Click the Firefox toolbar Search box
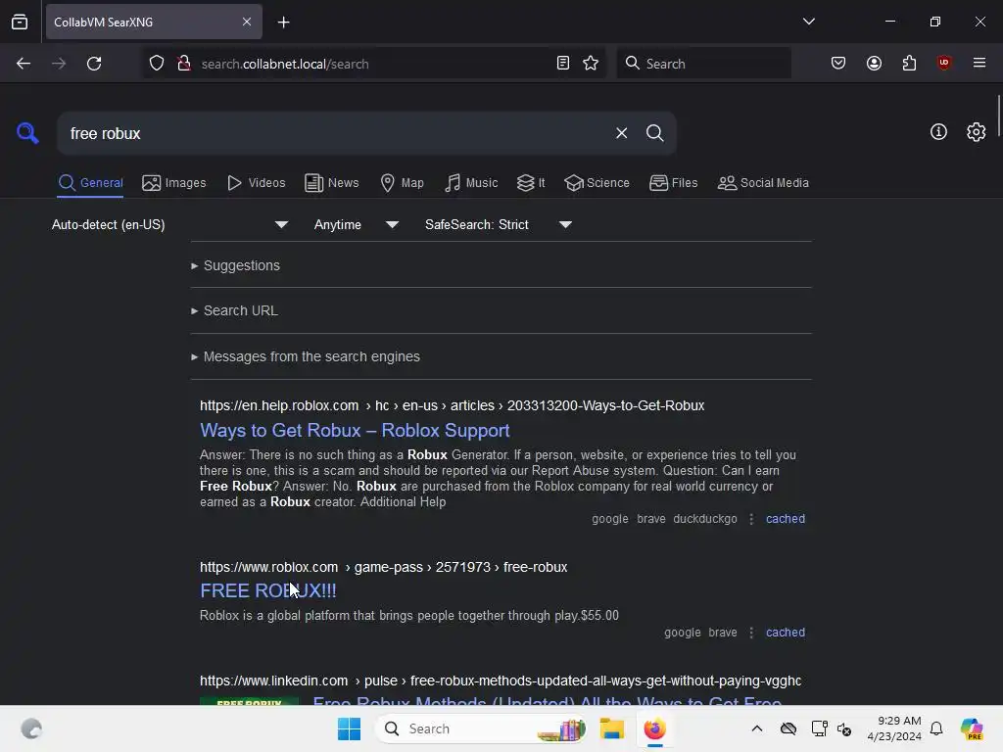Viewport: 1003px width, 752px height. [703, 64]
